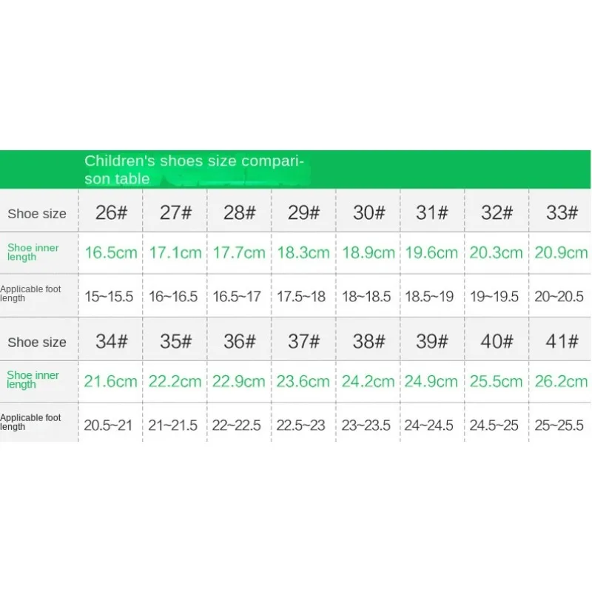This screenshot has width=592, height=592.
Task: Select the 37# shoe size header
Action: [304, 342]
